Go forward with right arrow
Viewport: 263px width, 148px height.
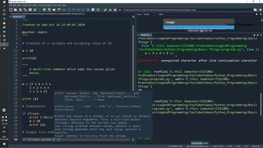pyautogui.click(x=120, y=10)
